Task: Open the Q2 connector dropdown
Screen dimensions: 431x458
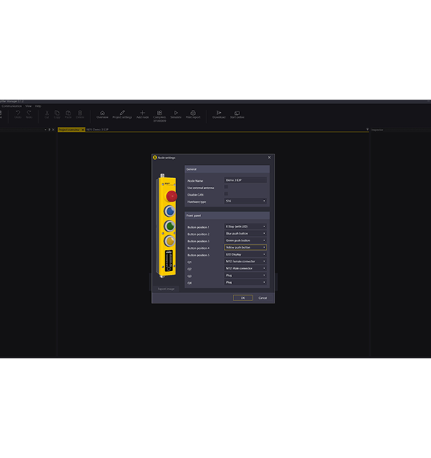Action: [245, 268]
